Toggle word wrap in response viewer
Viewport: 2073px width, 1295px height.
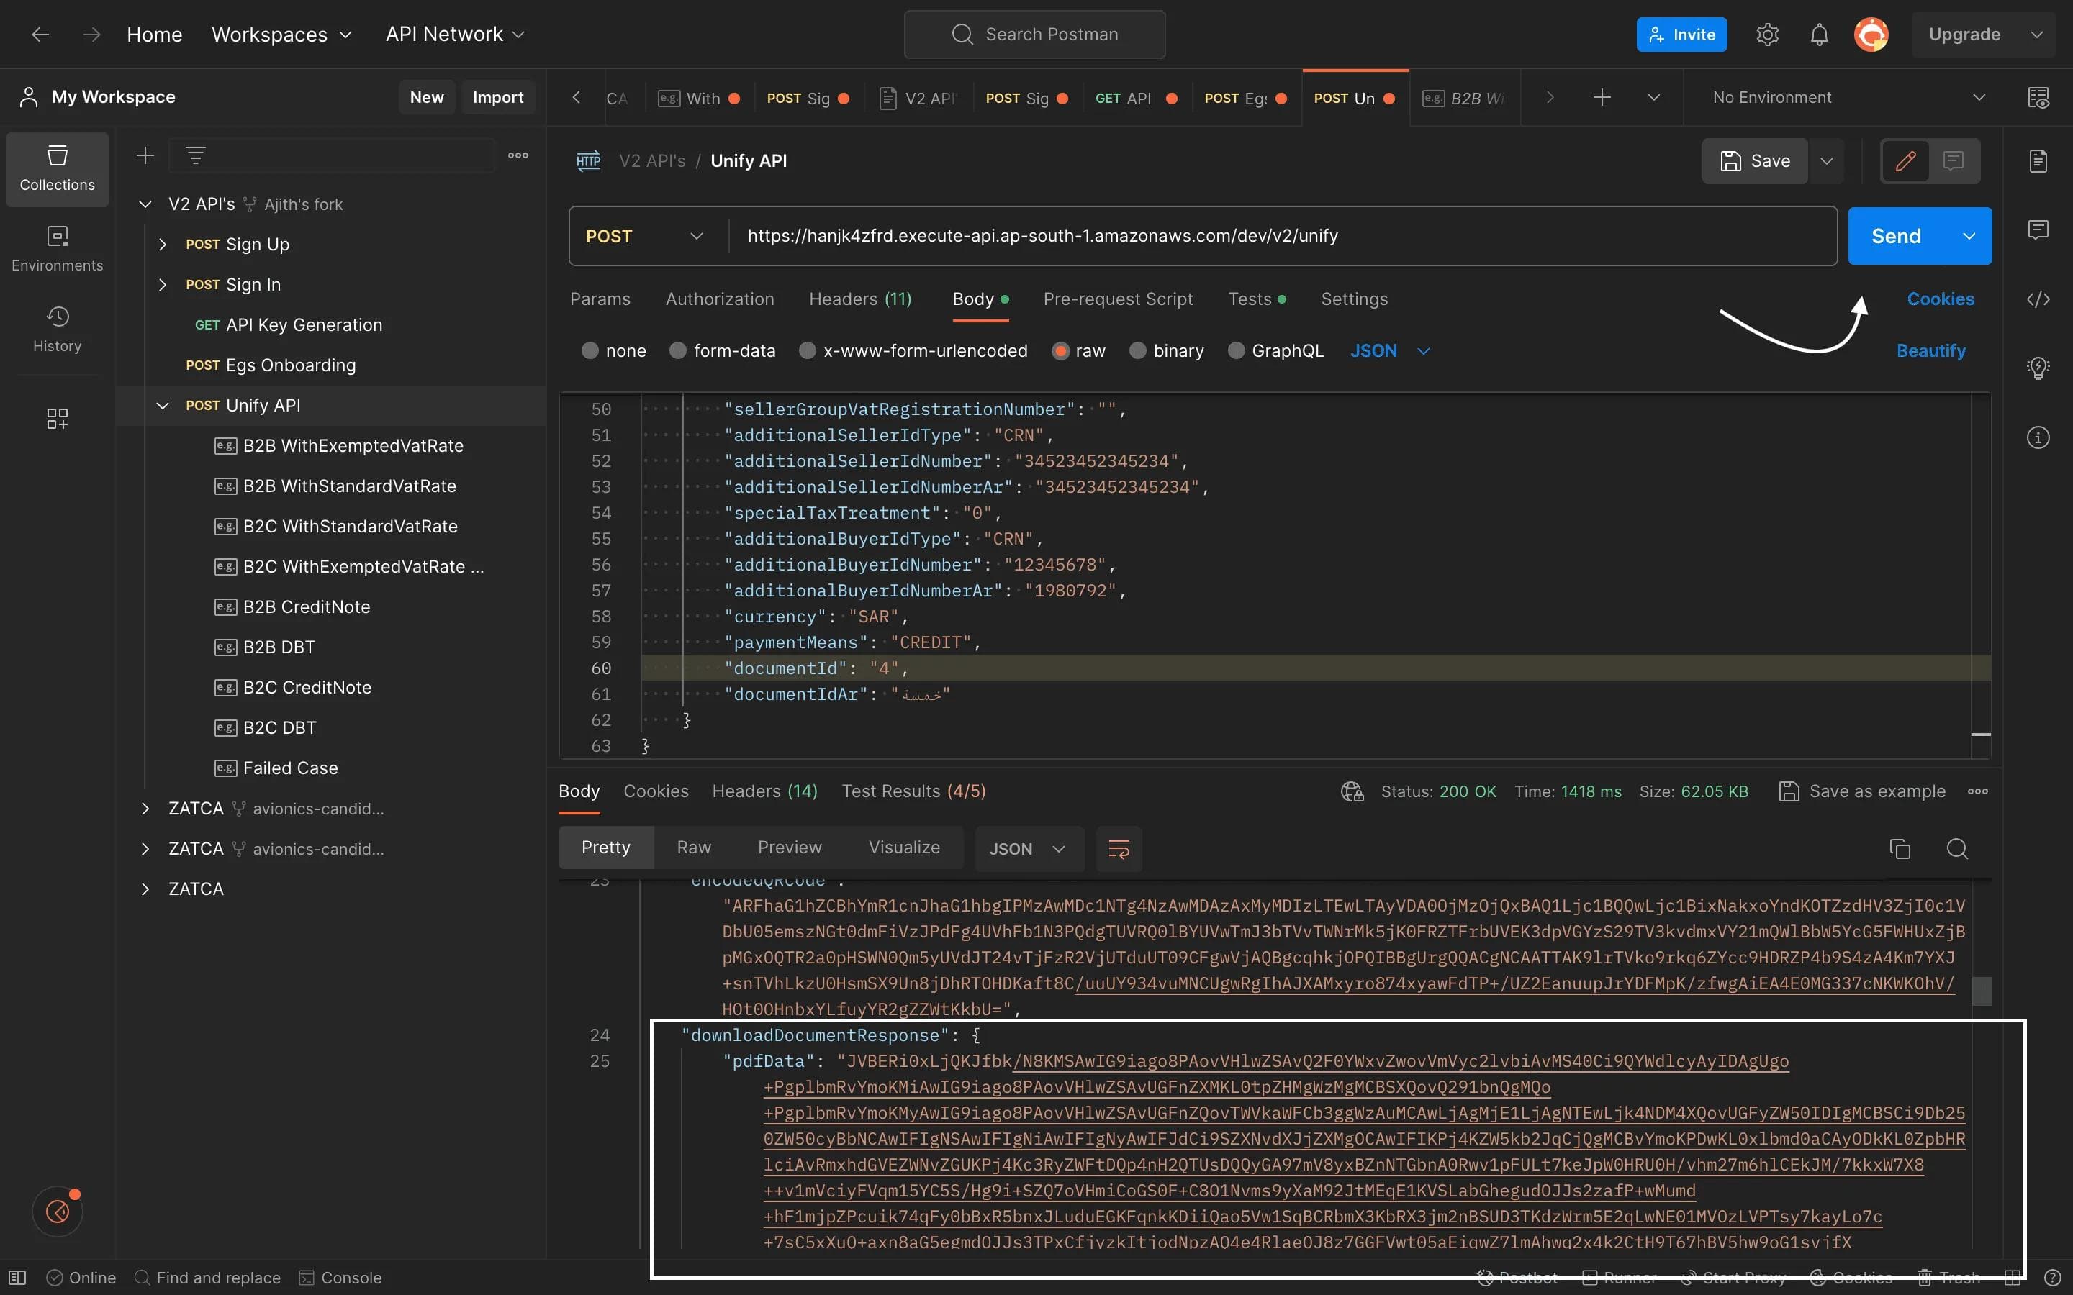click(x=1118, y=849)
